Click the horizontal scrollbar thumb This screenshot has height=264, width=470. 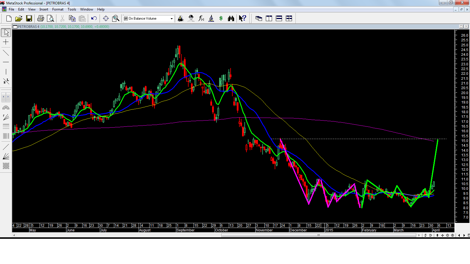click(319, 235)
